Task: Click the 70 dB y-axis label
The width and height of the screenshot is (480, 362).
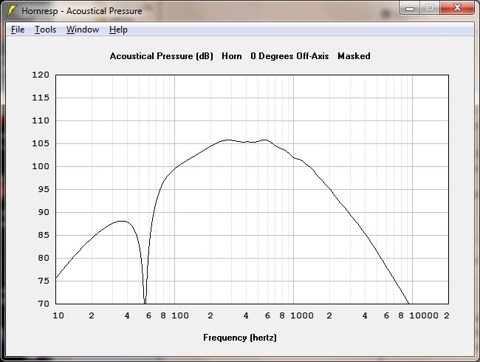Action: coord(44,304)
